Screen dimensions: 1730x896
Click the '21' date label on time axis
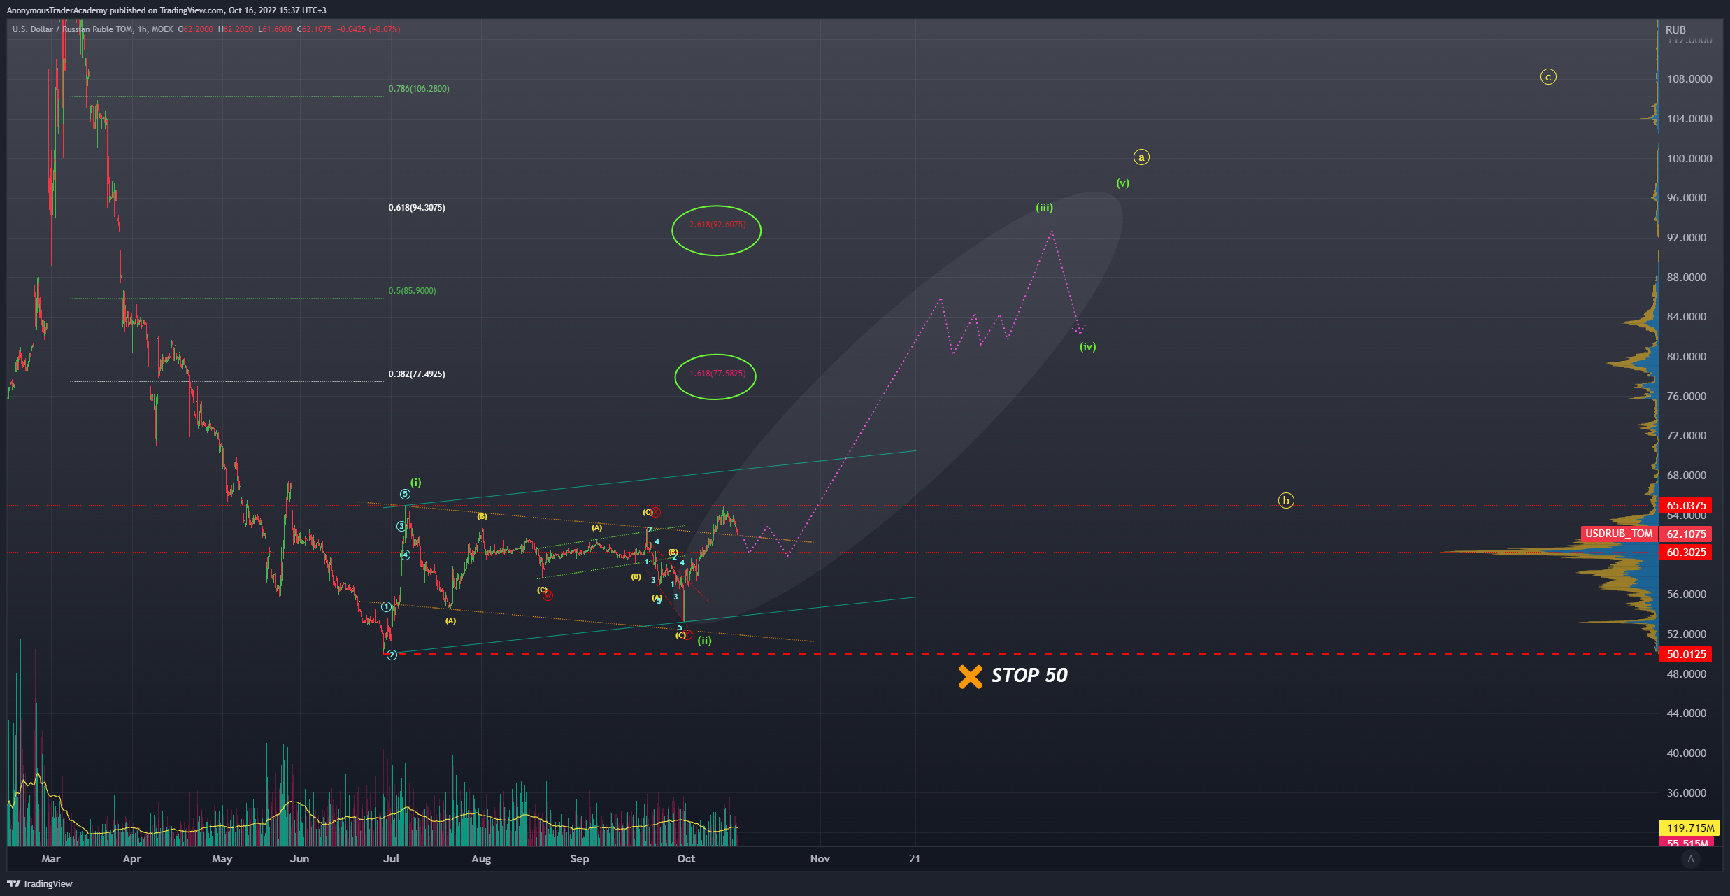pos(915,858)
